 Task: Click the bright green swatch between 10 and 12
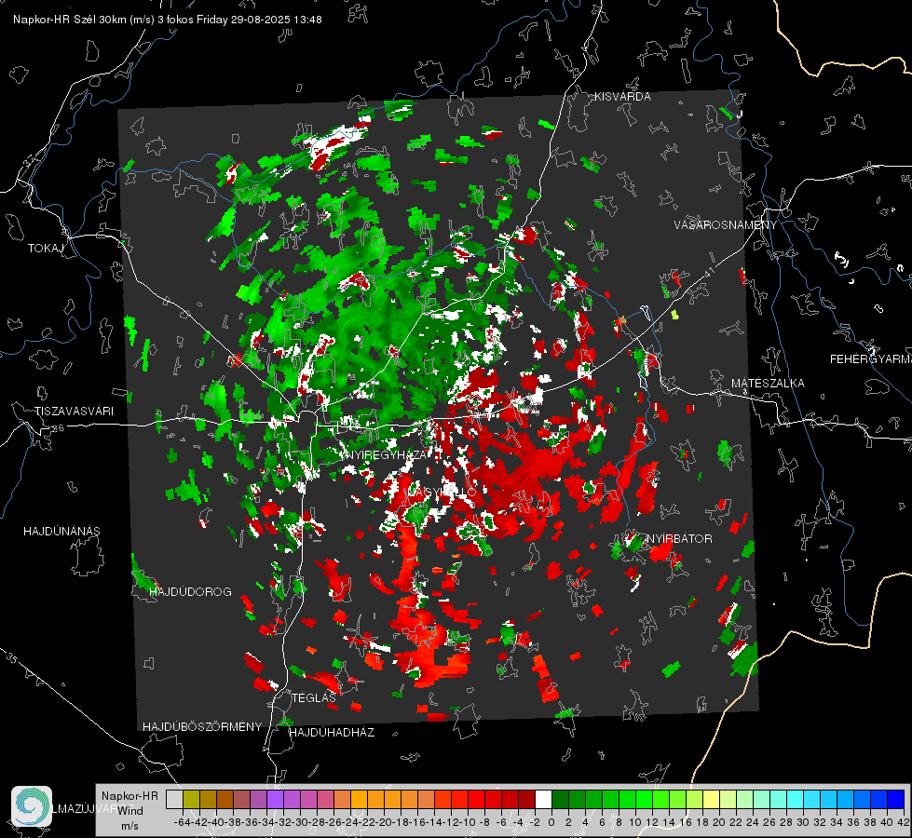644,800
